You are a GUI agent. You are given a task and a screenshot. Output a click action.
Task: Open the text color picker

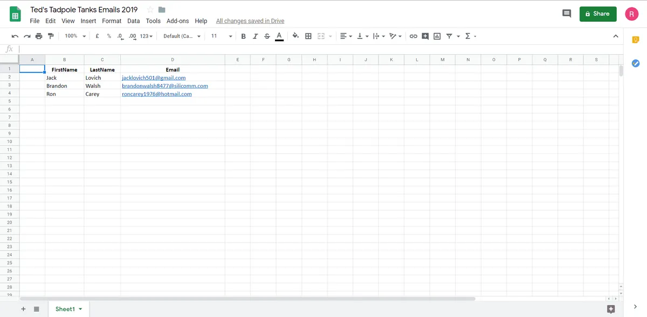(279, 36)
